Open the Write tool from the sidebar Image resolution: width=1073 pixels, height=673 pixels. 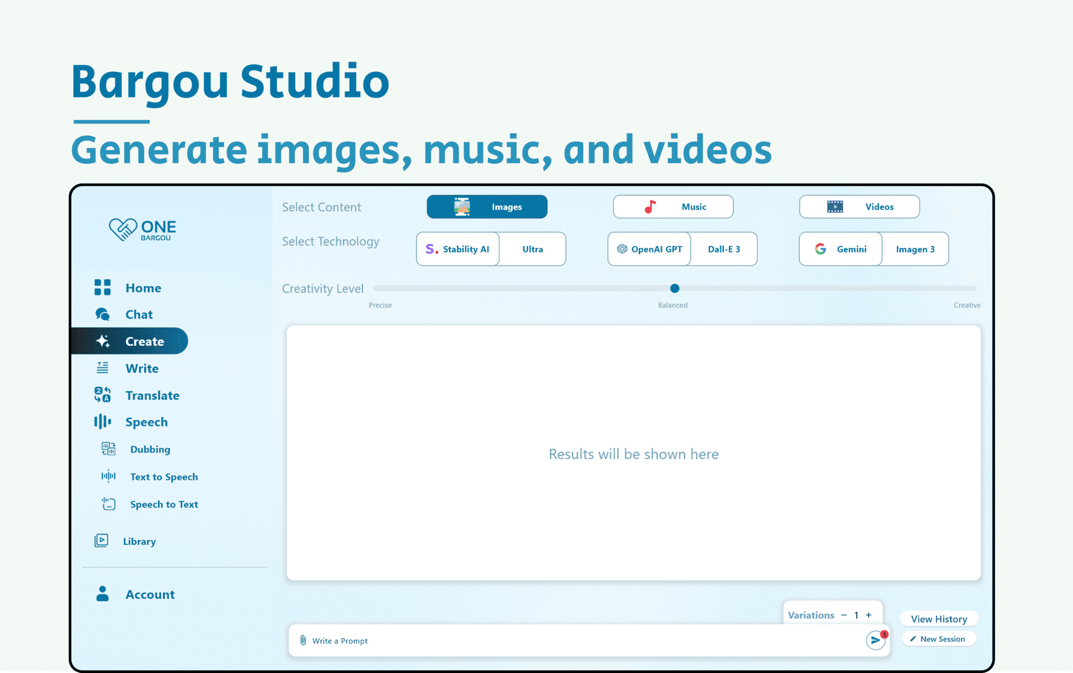pyautogui.click(x=102, y=368)
